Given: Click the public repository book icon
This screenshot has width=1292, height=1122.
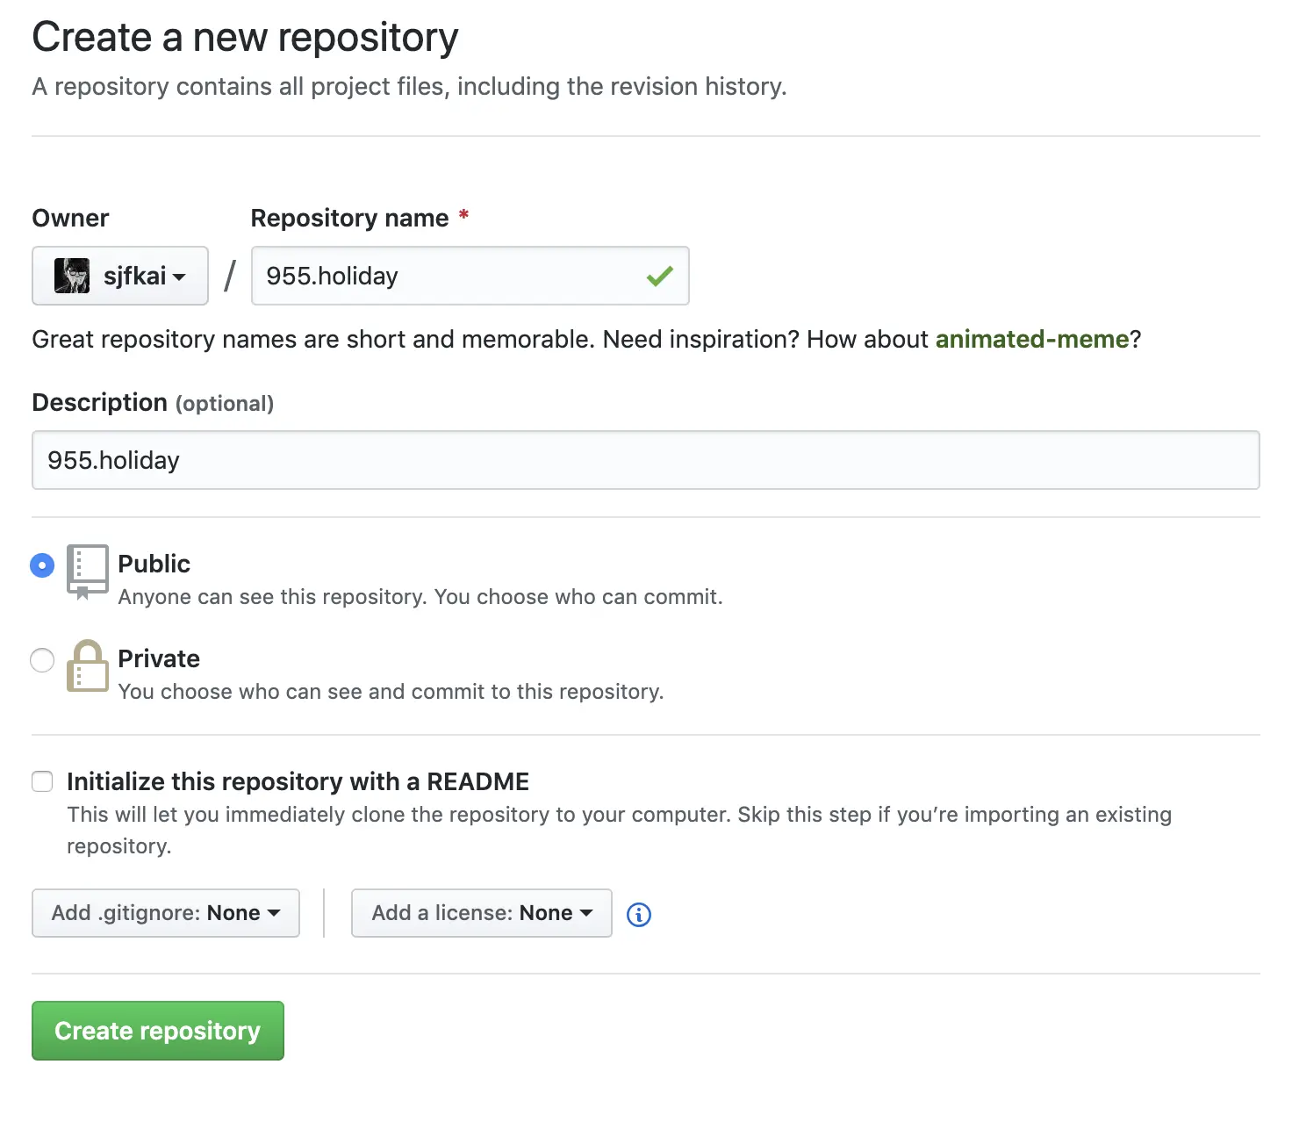Looking at the screenshot, I should point(87,571).
